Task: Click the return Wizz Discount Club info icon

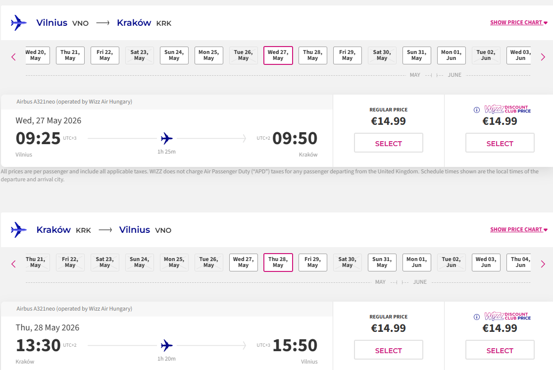Action: [477, 317]
